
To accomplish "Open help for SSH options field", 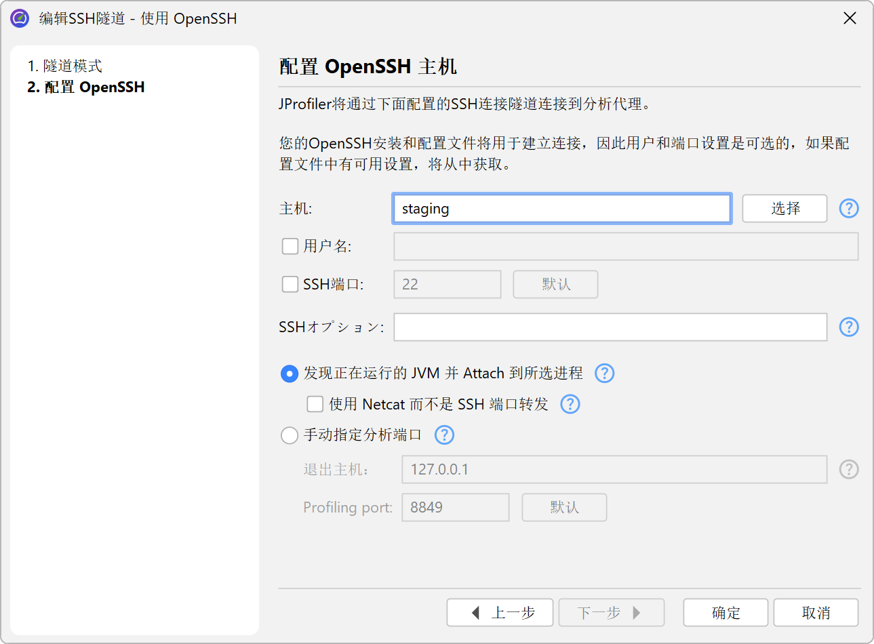I will (849, 327).
